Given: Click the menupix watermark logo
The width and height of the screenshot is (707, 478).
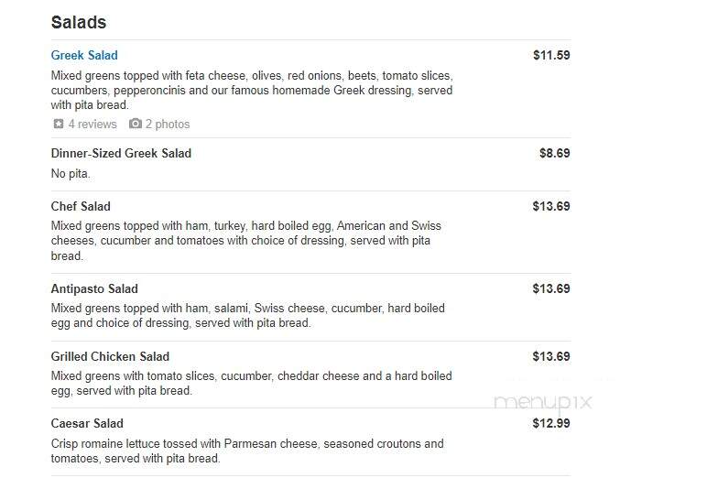Looking at the screenshot, I should [x=543, y=403].
